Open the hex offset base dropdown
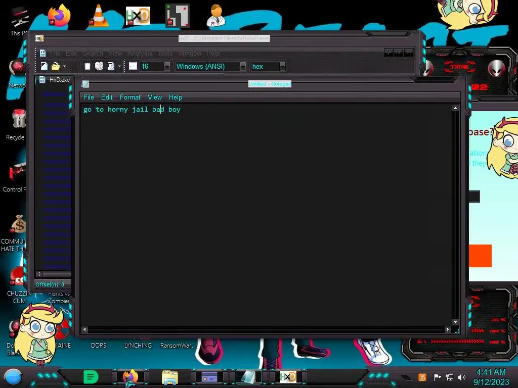 [282, 66]
